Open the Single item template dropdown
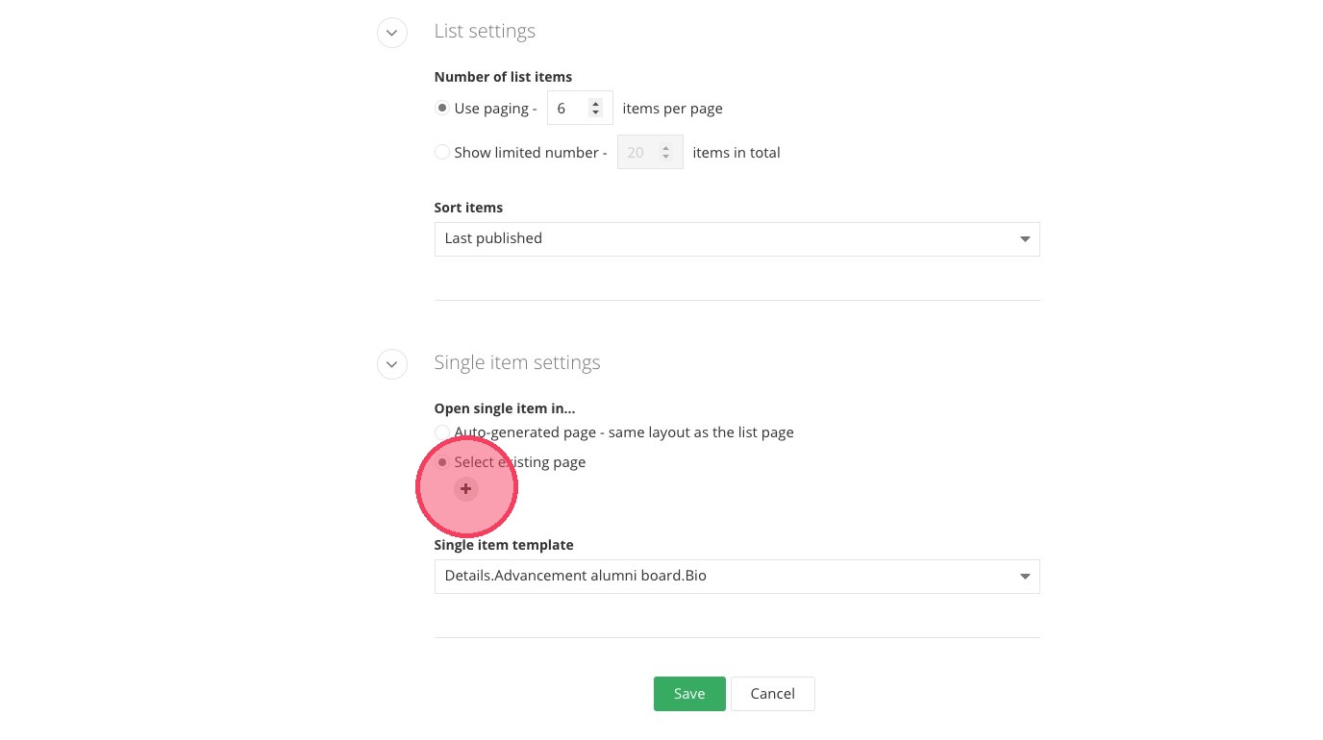 [x=736, y=577]
